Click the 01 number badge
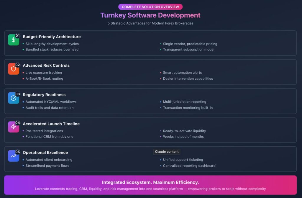Viewport: 302px width, 198px height. click(17, 35)
